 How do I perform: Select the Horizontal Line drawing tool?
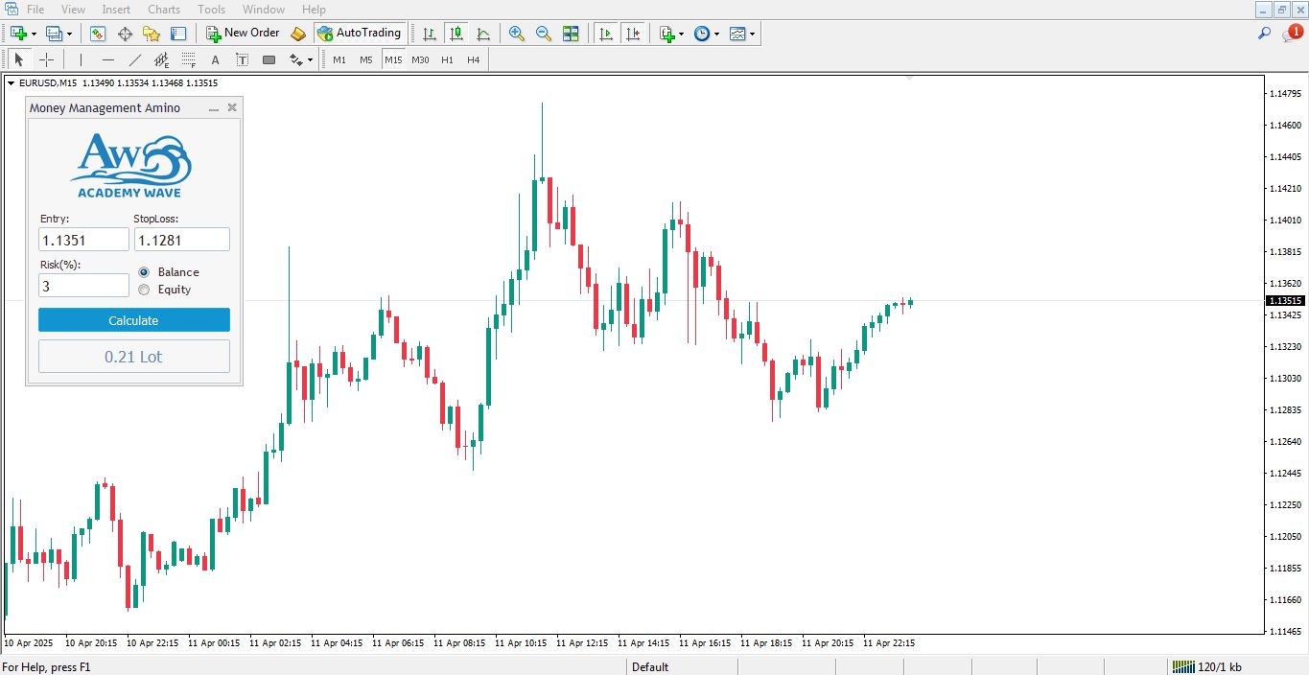pos(108,59)
